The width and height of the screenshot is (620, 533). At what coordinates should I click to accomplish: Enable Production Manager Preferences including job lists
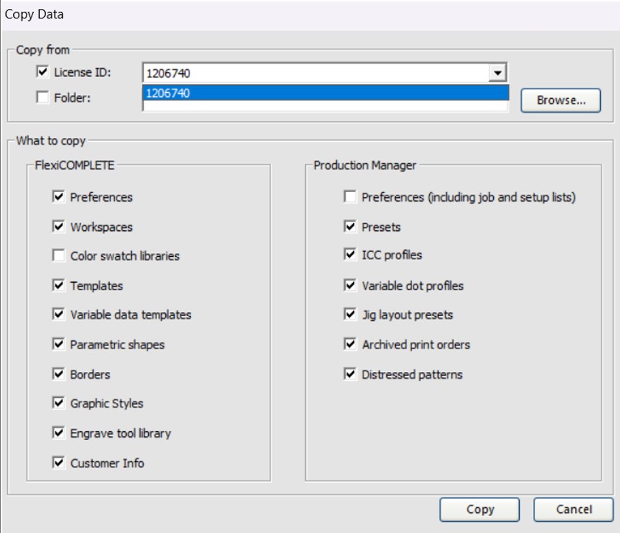(x=350, y=197)
